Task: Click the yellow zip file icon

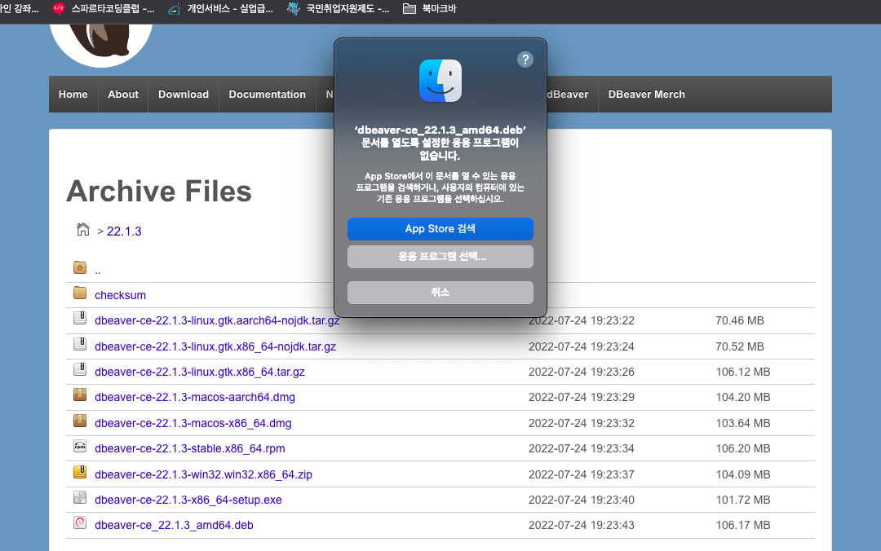Action: [80, 472]
